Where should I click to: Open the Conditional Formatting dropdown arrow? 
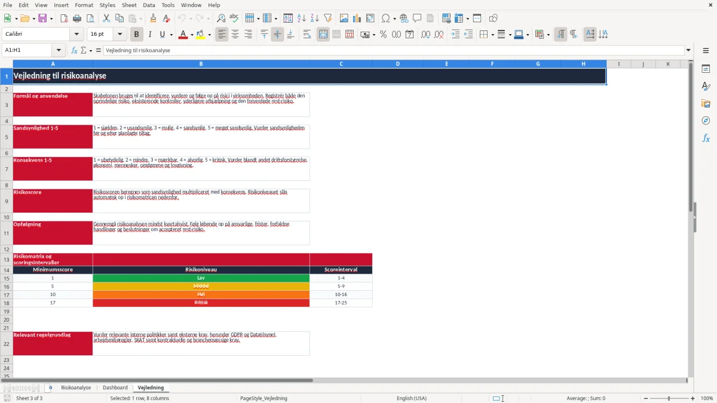pyautogui.click(x=548, y=35)
